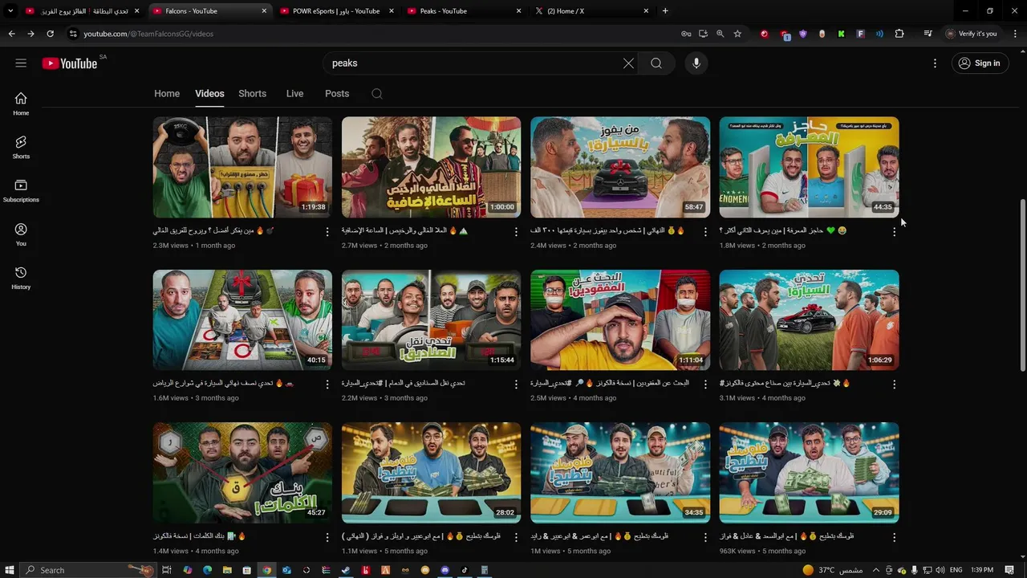
Task: Play the 58:47 car video thumbnail
Action: 620,167
